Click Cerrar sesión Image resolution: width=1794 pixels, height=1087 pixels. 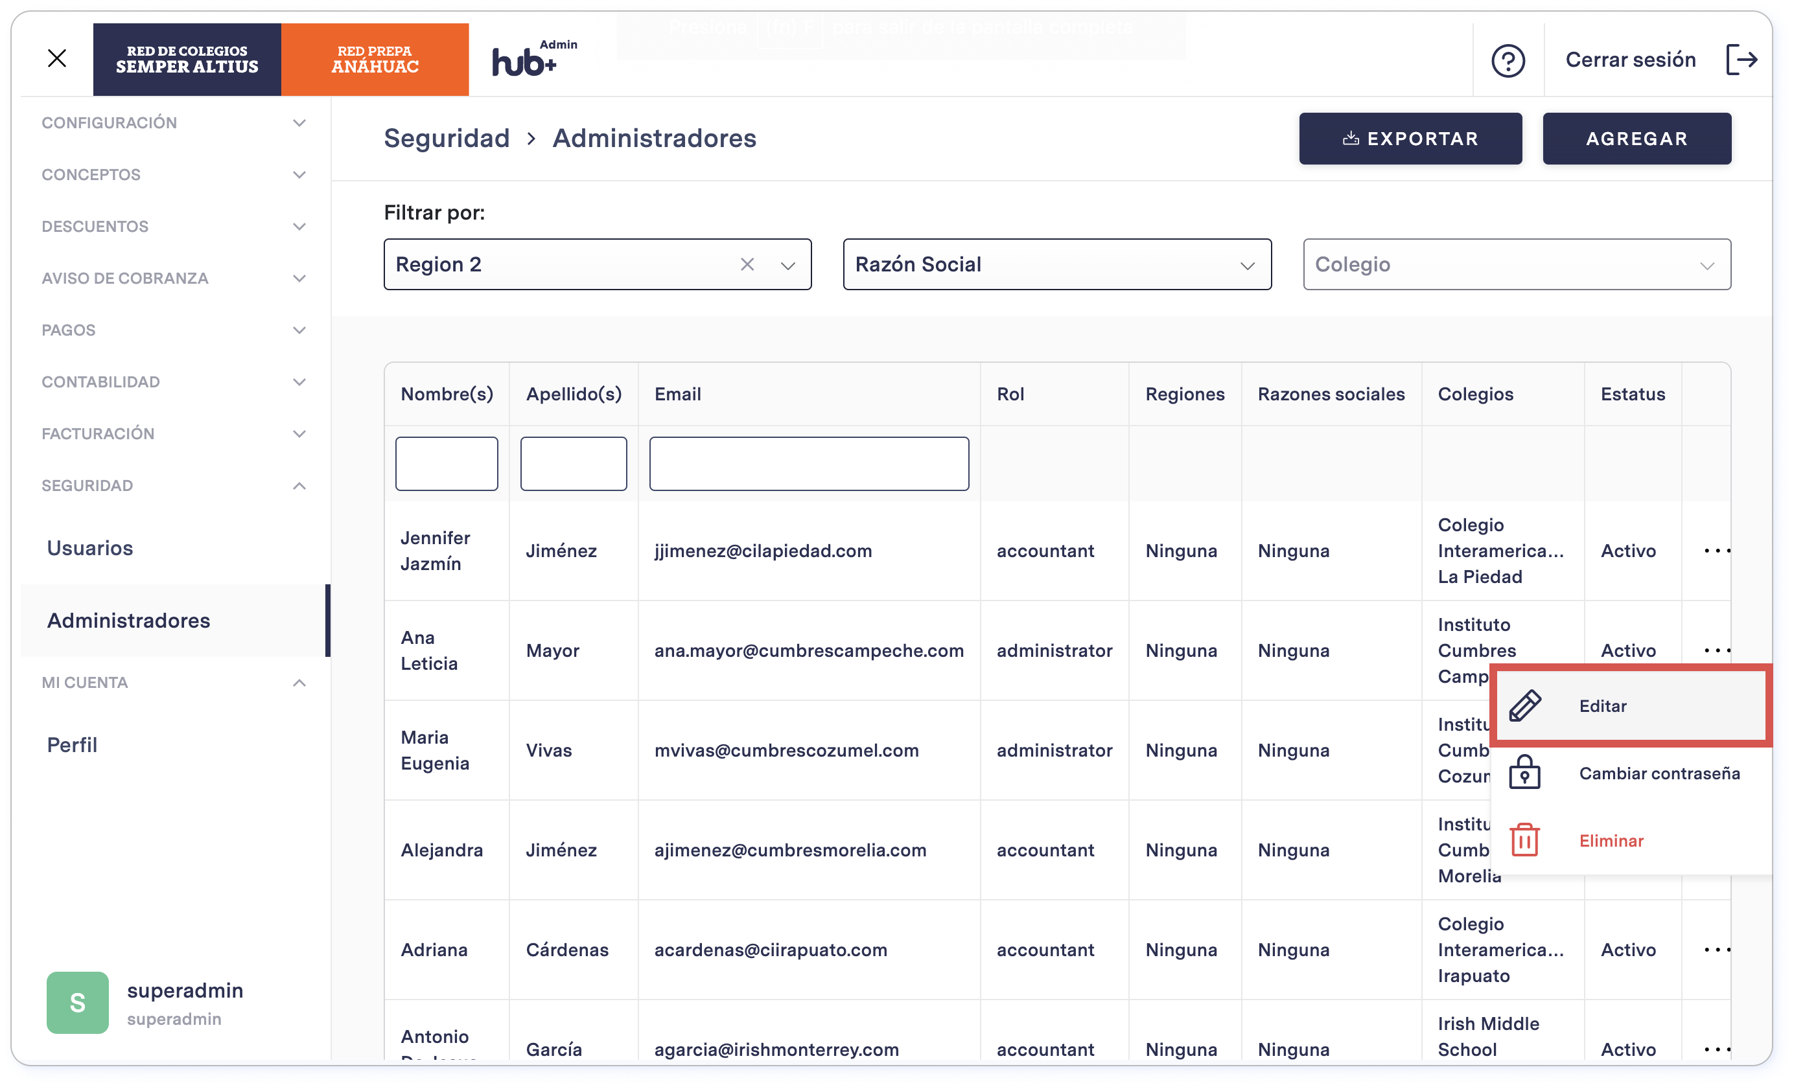(x=1630, y=60)
